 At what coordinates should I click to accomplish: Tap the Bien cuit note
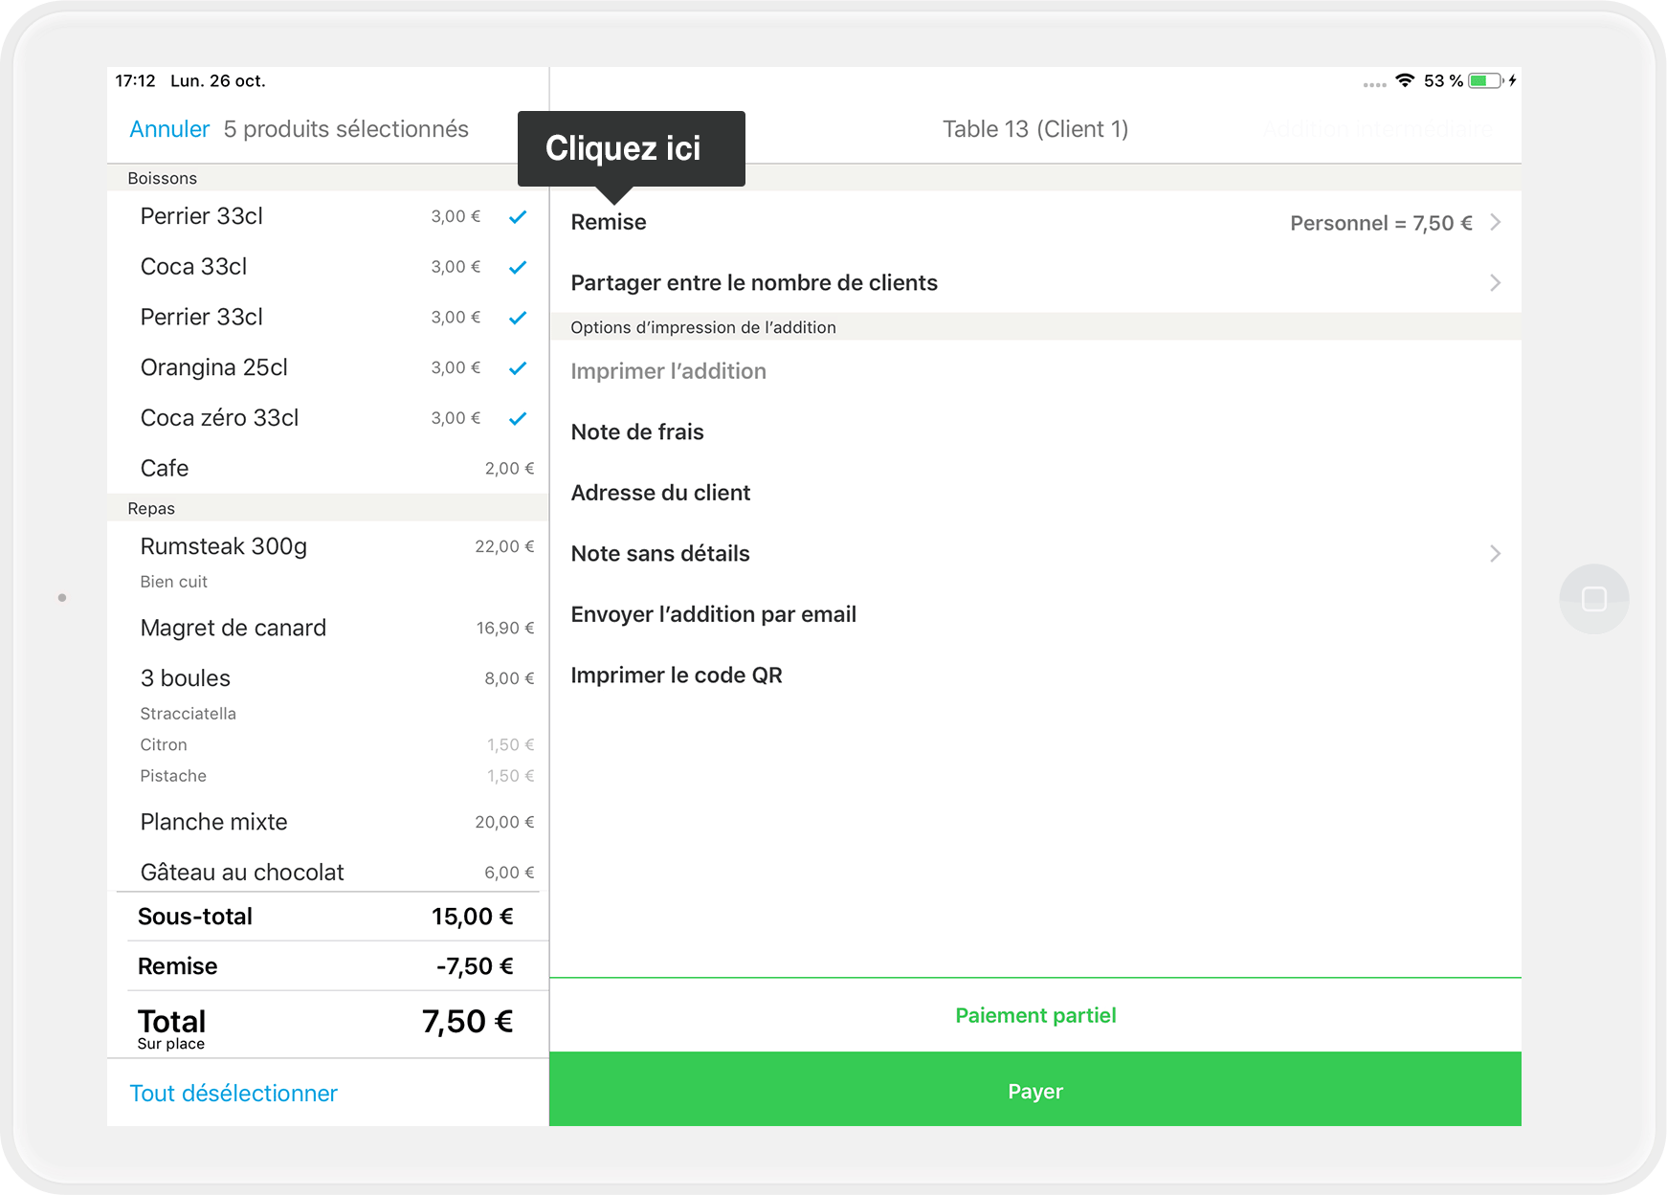(x=173, y=582)
